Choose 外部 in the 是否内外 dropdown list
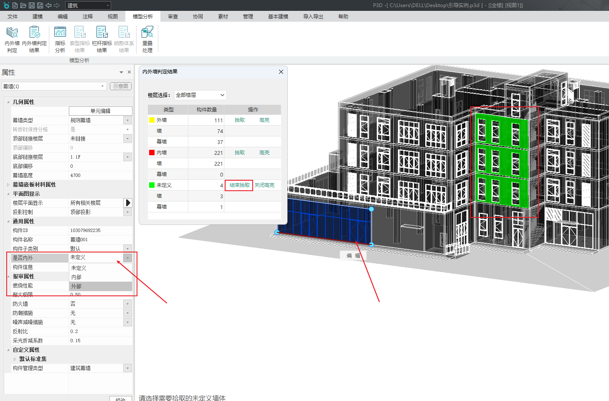Image resolution: width=609 pixels, height=401 pixels. [100, 286]
